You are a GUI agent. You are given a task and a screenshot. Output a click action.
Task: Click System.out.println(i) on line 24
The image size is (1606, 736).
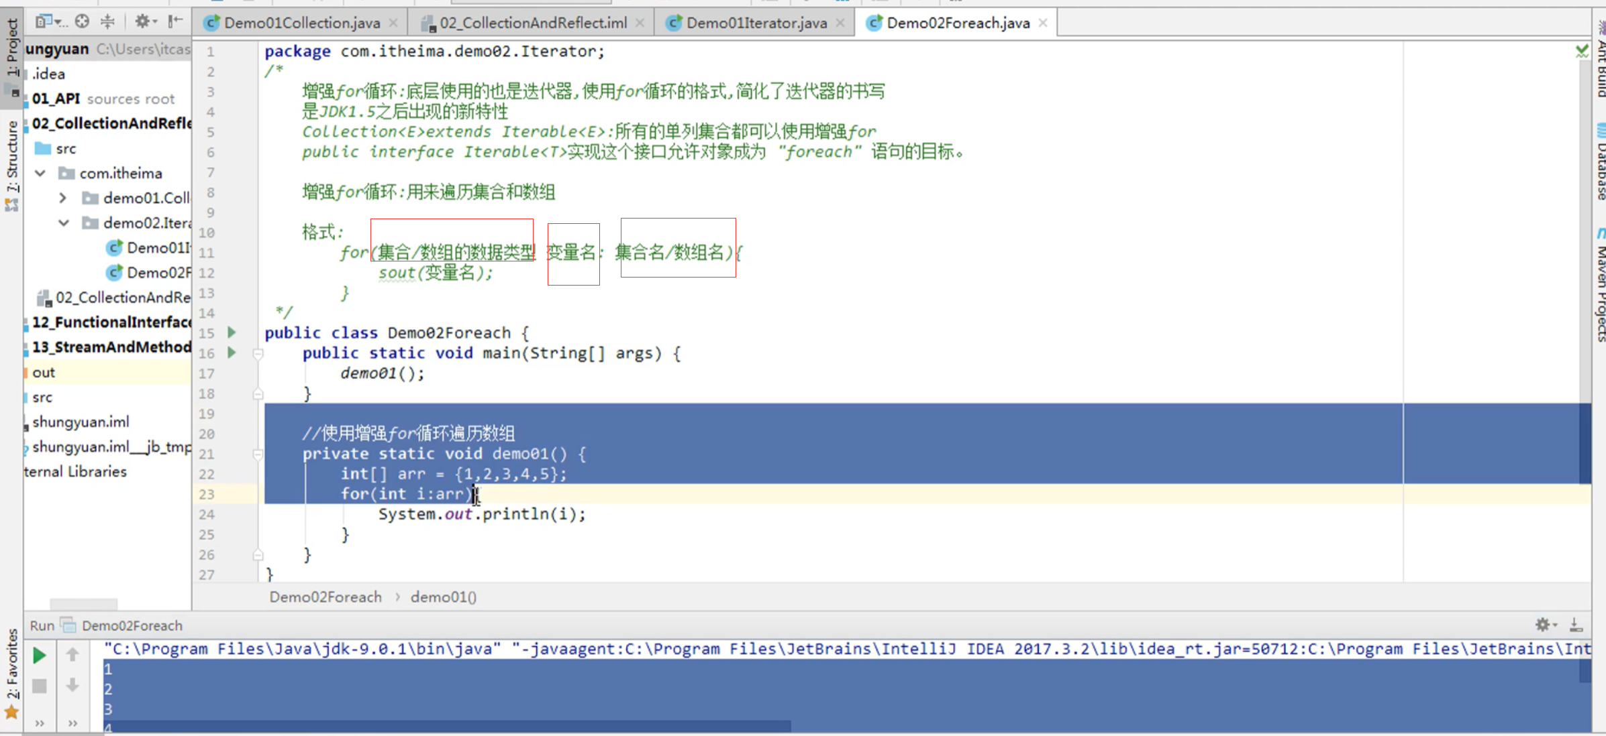pyautogui.click(x=482, y=514)
